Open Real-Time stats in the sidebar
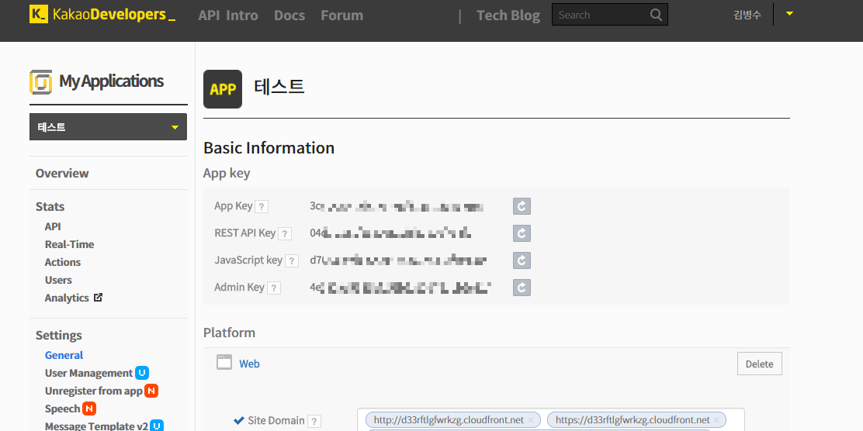The height and width of the screenshot is (431, 863). click(x=69, y=244)
